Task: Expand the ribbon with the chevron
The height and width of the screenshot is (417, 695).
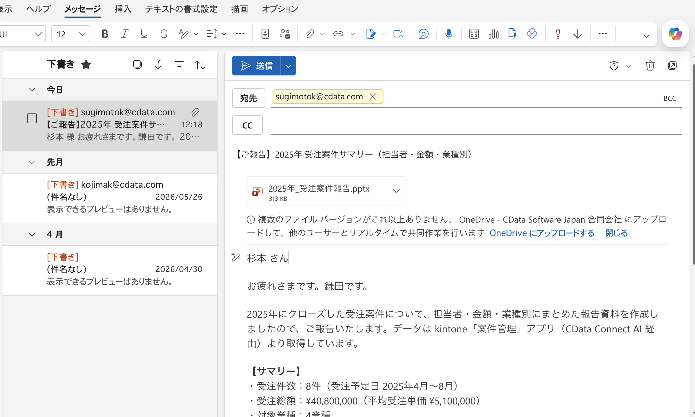Action: click(x=646, y=36)
